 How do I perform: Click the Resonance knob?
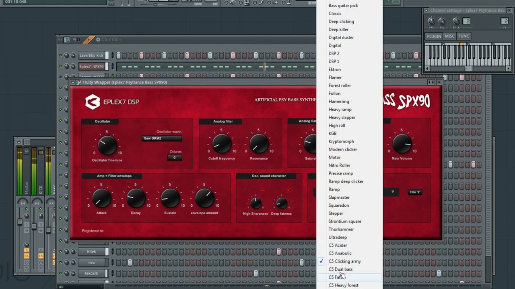click(259, 144)
